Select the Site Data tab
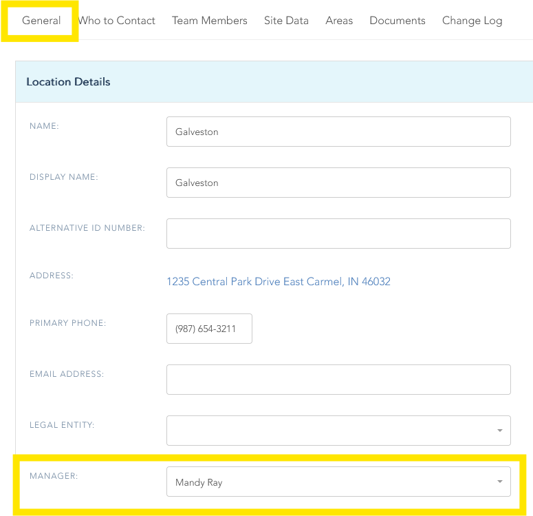The height and width of the screenshot is (516, 533). [x=286, y=21]
